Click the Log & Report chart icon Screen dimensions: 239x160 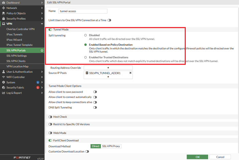[x=3, y=93]
